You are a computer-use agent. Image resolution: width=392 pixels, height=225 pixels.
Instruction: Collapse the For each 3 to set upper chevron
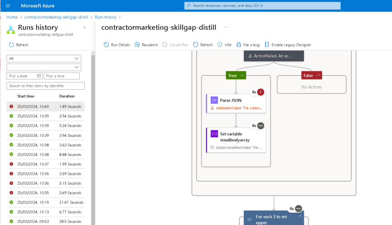(x=300, y=216)
